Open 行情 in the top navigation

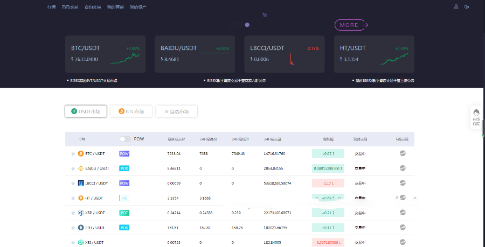pos(51,7)
